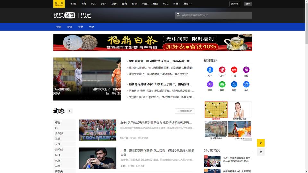Play the 00:47 video thumbnail
The height and width of the screenshot is (173, 308).
pyautogui.click(x=98, y=130)
